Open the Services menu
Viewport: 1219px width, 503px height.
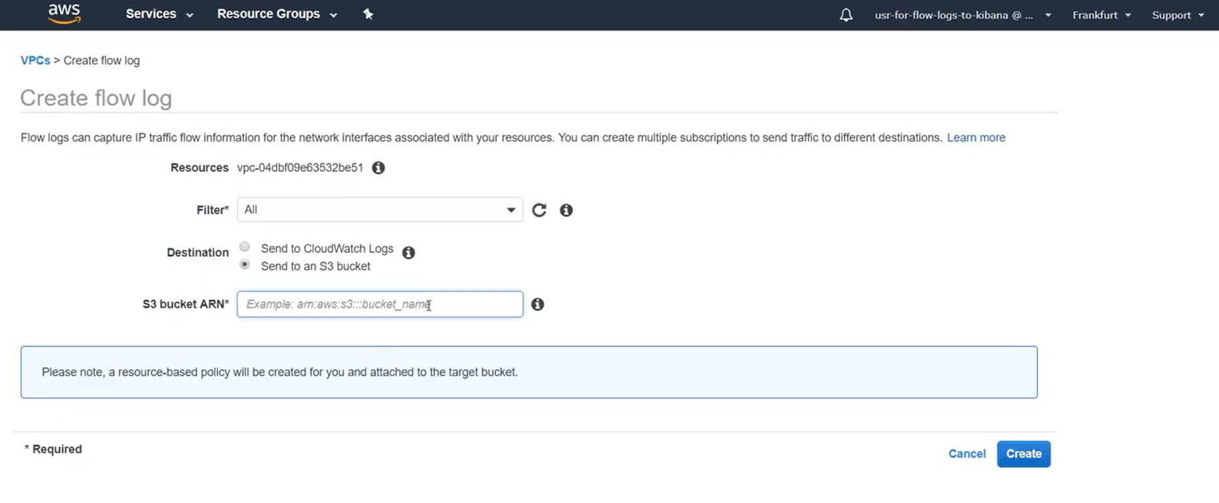[159, 14]
